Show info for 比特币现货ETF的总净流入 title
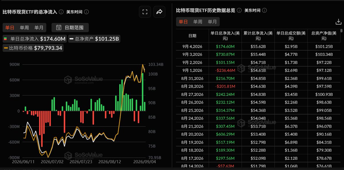This screenshot has width=344, height=170. click(61, 12)
